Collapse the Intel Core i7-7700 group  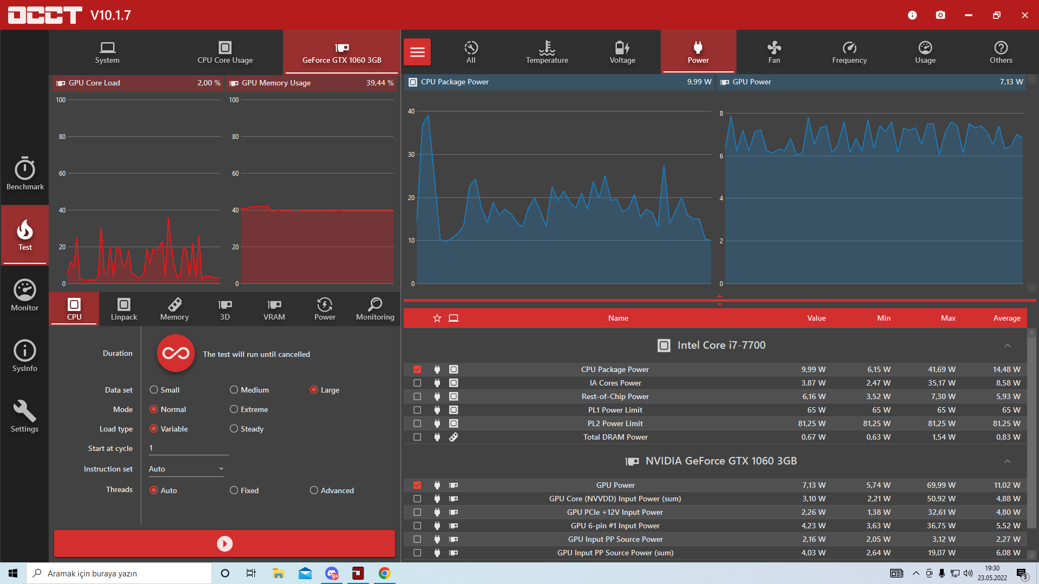tap(1007, 346)
